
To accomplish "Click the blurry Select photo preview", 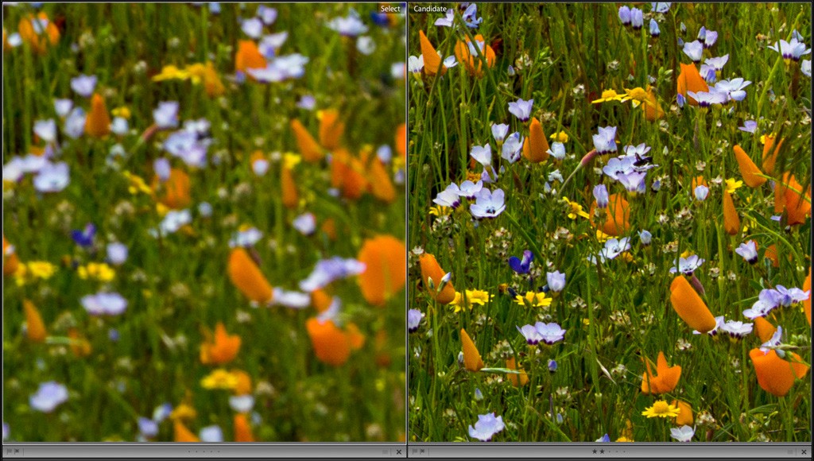I will pos(204,223).
